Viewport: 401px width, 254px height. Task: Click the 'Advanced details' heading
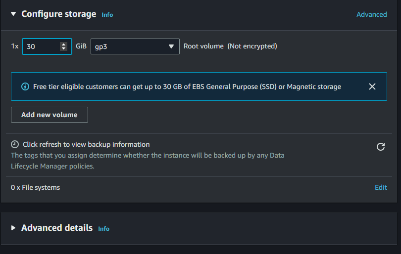tap(57, 228)
